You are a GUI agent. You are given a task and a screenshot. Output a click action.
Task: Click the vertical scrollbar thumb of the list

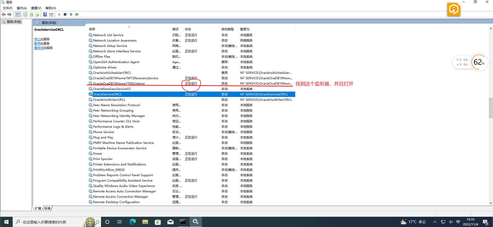tap(491, 108)
